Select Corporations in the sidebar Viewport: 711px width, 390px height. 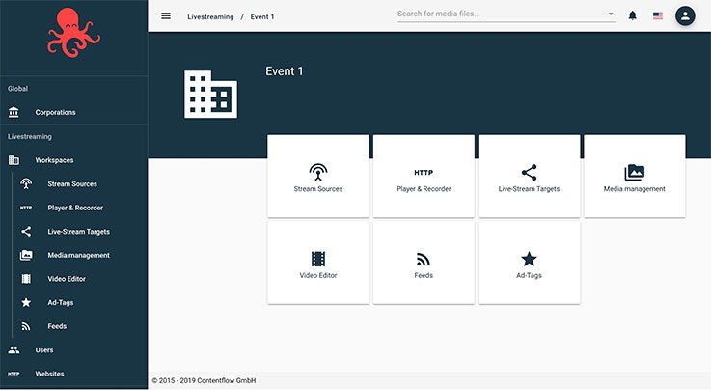coord(55,113)
